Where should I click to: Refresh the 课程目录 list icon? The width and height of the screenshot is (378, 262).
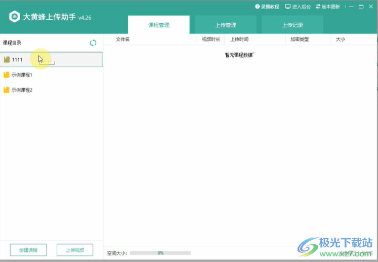coord(93,43)
